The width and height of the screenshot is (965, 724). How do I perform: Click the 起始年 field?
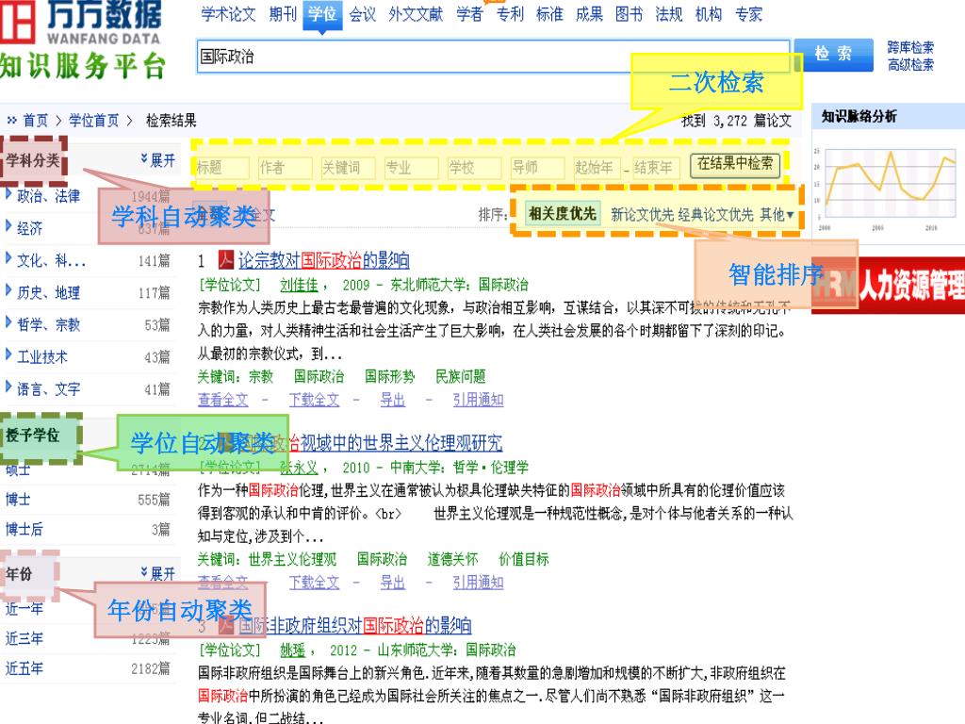coord(596,168)
